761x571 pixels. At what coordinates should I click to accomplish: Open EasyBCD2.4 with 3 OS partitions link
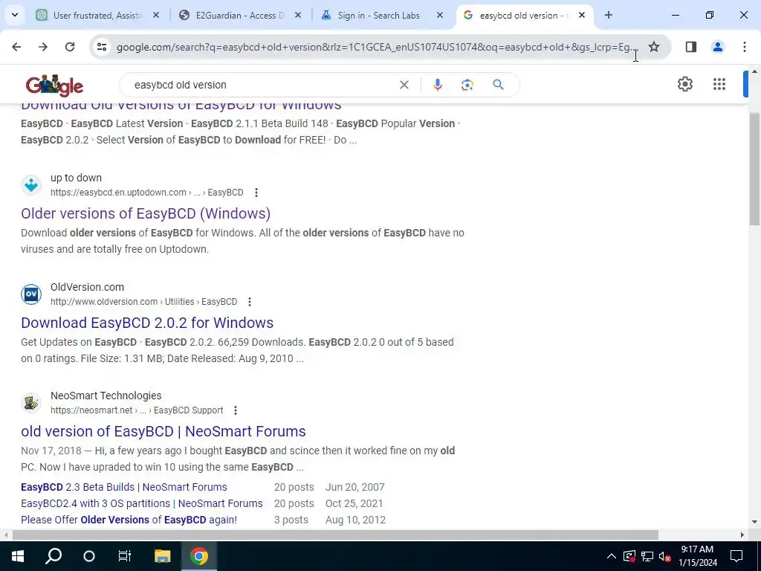[x=142, y=503]
